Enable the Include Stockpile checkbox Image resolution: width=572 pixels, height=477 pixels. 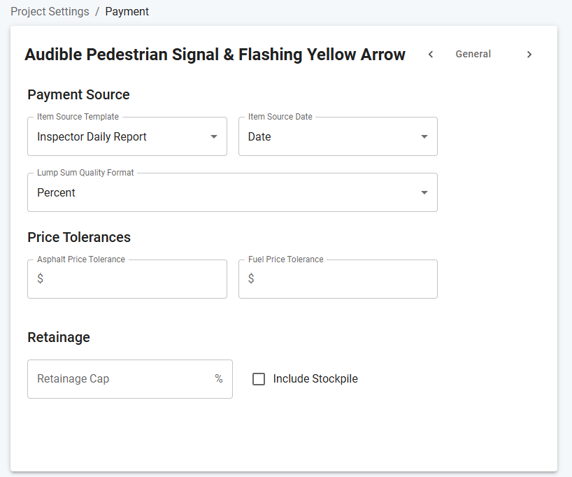tap(259, 379)
